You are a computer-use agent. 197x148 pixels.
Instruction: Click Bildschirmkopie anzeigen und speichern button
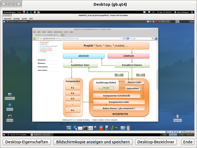click(93, 142)
